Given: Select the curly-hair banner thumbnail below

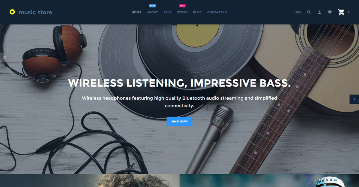Looking at the screenshot, I should click(90, 180).
